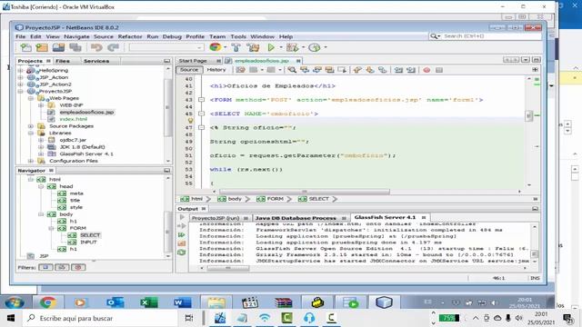This screenshot has width=582, height=327.
Task: Click the Open Project toolbar icon
Action: coord(58,47)
